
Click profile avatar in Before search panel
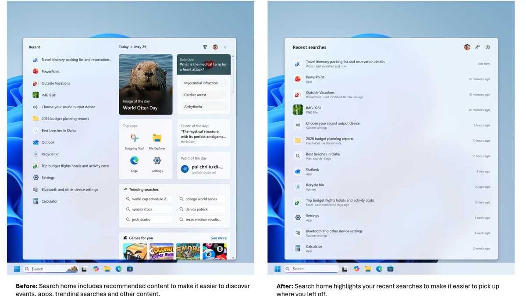[215, 47]
